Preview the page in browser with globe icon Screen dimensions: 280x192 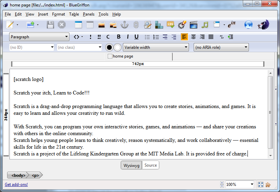coord(249,25)
